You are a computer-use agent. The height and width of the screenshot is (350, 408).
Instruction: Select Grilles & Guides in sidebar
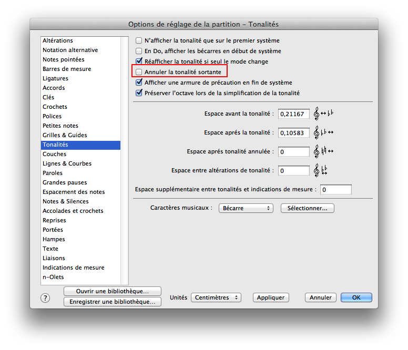65,135
